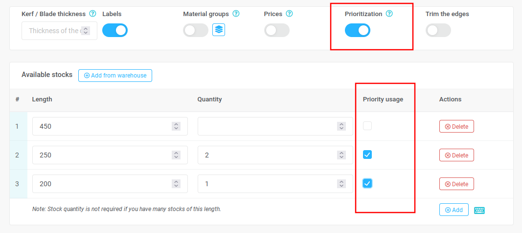
Task: Click the Prioritization help icon
Action: click(389, 14)
